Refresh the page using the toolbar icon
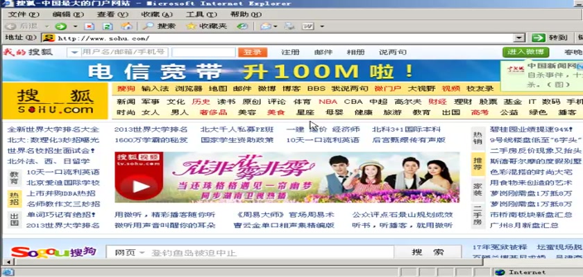This screenshot has width=583, height=277. click(x=108, y=26)
